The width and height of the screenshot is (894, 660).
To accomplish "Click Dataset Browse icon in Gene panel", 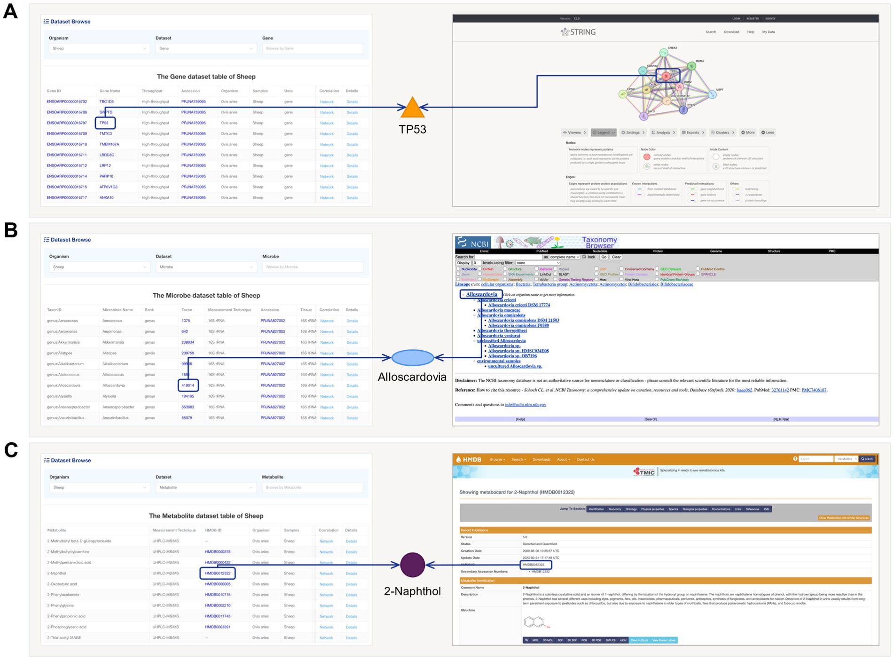I will (46, 22).
